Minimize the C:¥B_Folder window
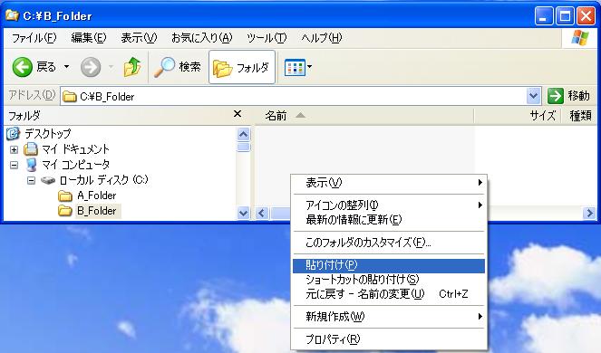Screen dimensions: 601x353 click(x=544, y=16)
